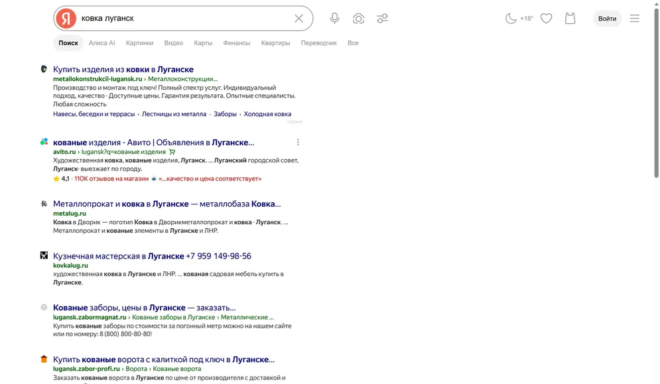Click the star rating 4,1
Image resolution: width=660 pixels, height=384 pixels.
pyautogui.click(x=62, y=179)
